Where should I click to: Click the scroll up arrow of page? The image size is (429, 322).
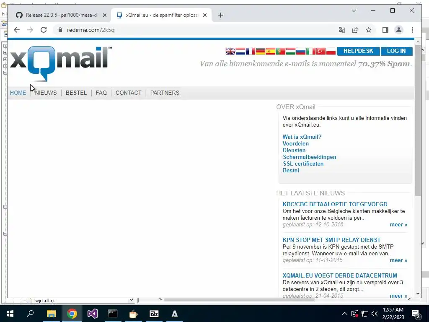tap(418, 42)
